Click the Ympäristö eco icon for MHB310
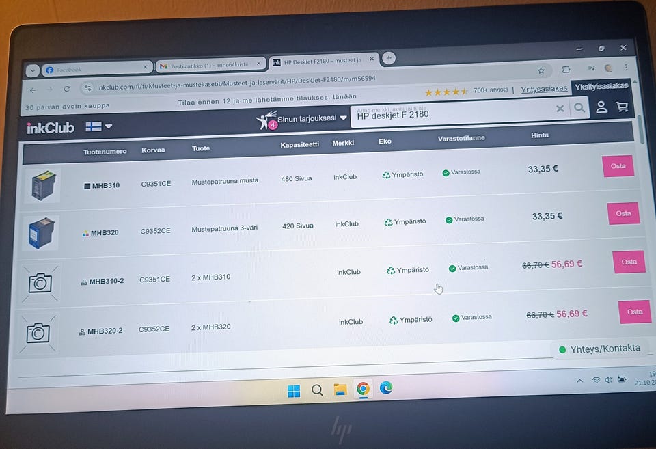 (x=385, y=175)
